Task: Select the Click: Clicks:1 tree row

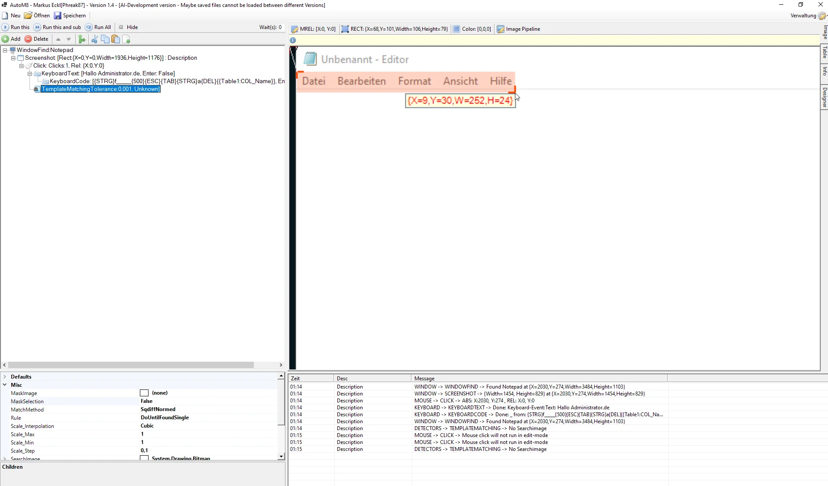Action: coord(69,66)
